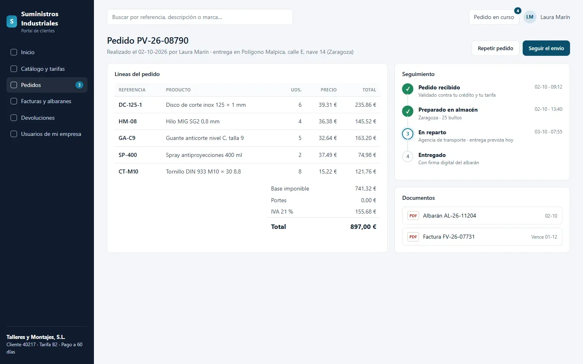The image size is (583, 364).
Task: Click the Devoluciones sidebar icon
Action: pos(14,118)
